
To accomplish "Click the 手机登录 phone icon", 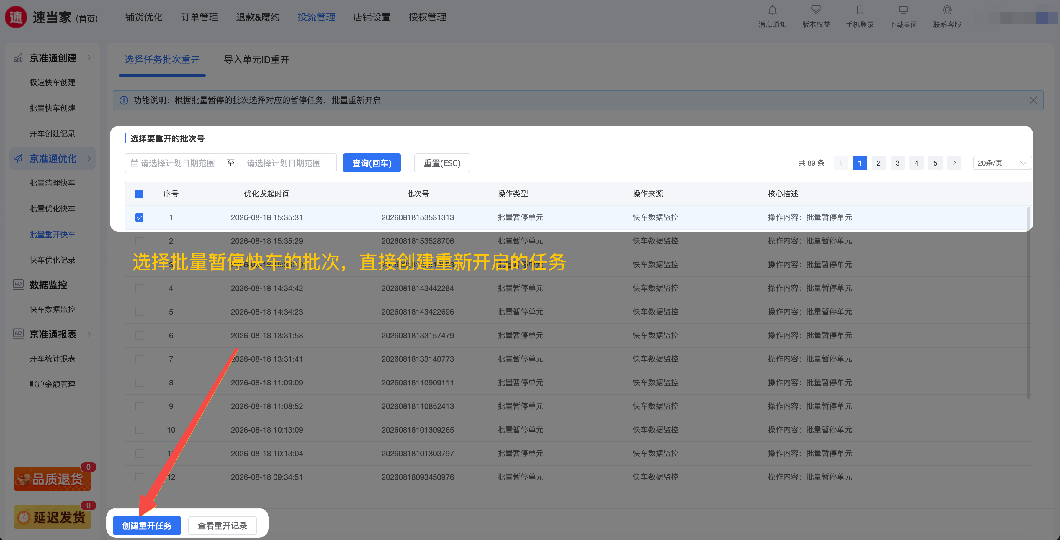I will point(860,10).
